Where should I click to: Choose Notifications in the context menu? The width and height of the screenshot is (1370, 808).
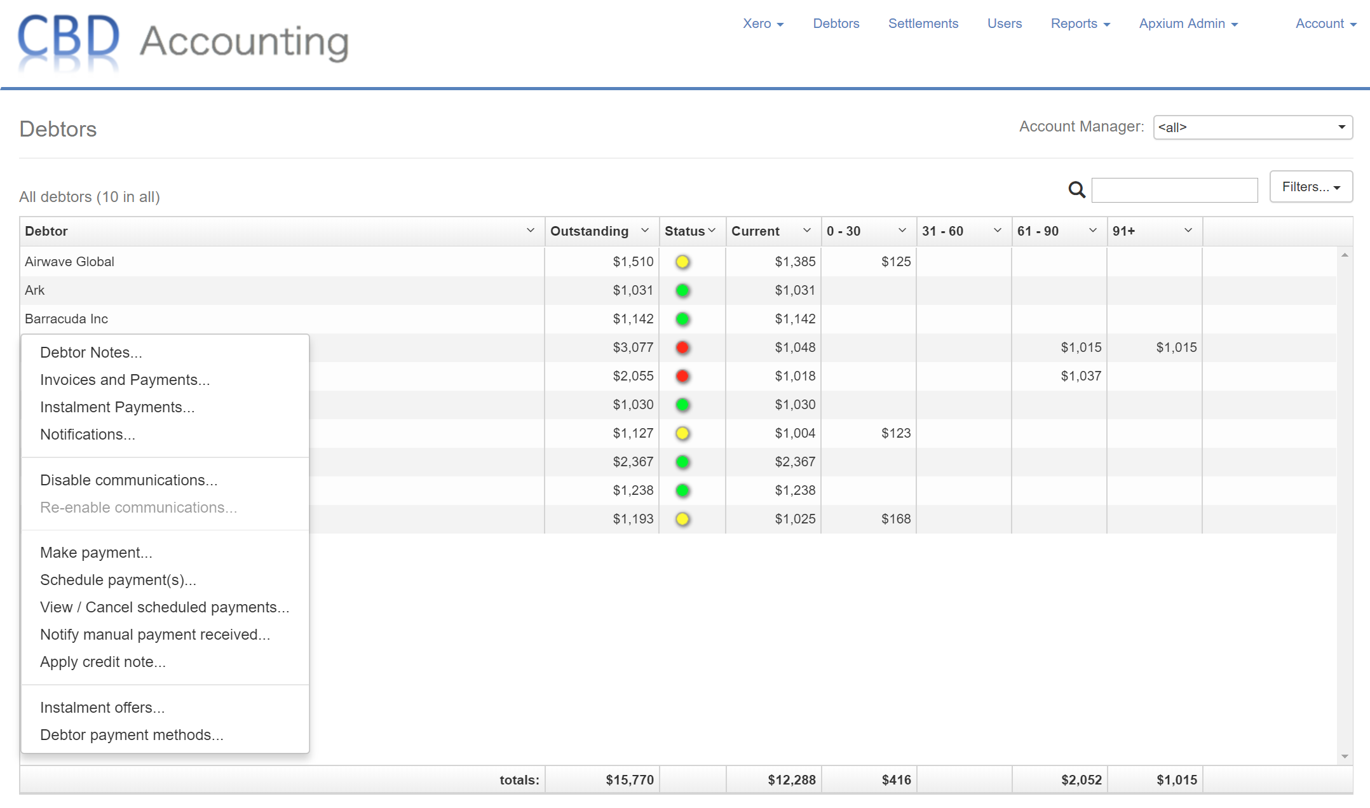point(165,434)
